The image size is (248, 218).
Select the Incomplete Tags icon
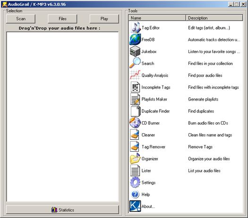(x=135, y=87)
